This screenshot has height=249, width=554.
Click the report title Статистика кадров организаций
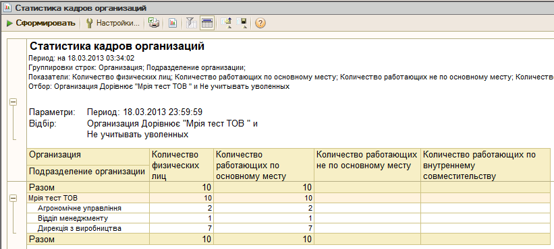[117, 46]
